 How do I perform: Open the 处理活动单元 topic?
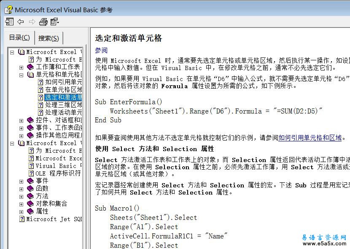63,113
